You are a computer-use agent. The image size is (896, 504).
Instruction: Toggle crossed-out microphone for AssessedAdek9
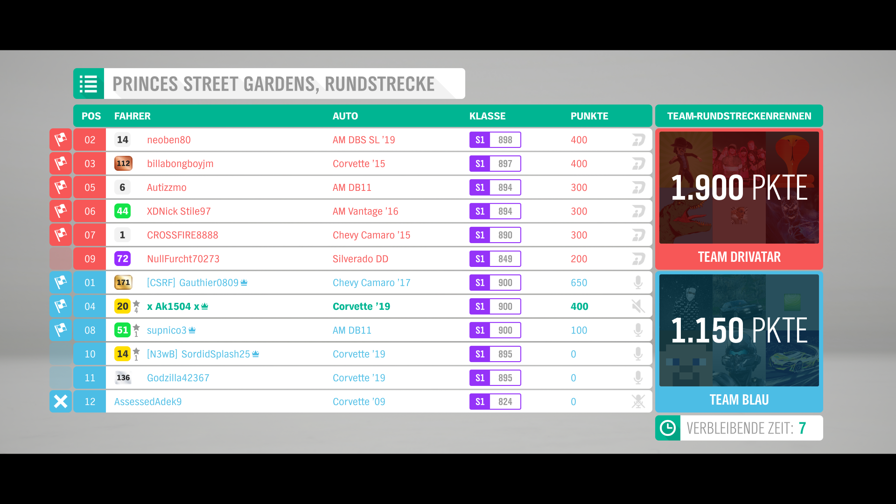tap(638, 401)
